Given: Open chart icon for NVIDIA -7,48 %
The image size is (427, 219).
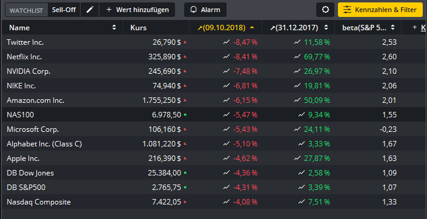Looking at the screenshot, I should 227,71.
